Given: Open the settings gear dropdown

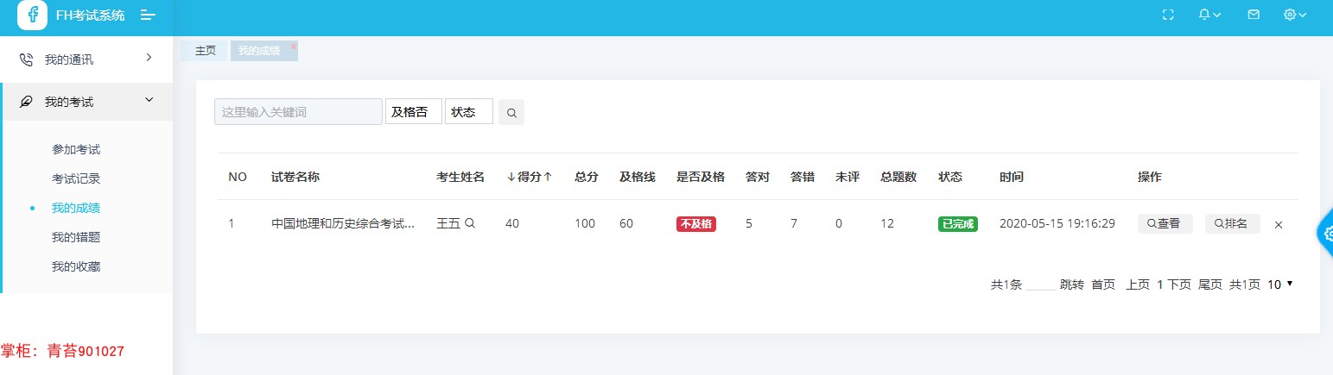Looking at the screenshot, I should click(x=1295, y=15).
